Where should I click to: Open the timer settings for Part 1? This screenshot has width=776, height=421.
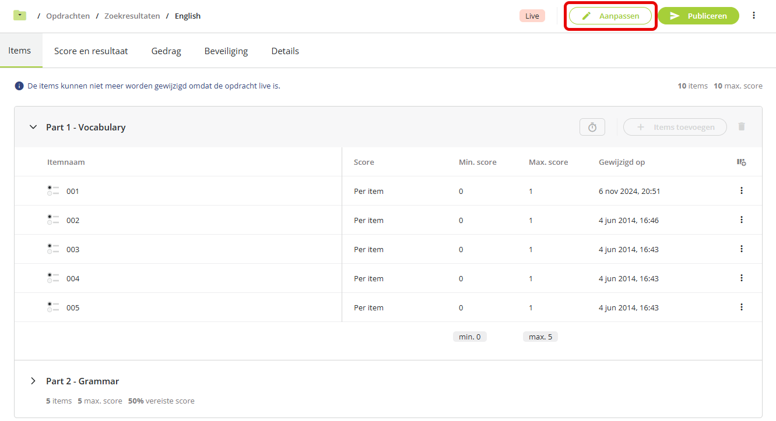tap(592, 127)
